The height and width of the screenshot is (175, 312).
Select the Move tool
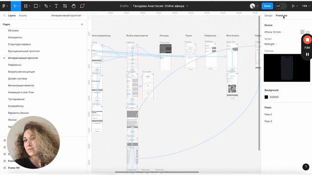pyautogui.click(x=15, y=6)
